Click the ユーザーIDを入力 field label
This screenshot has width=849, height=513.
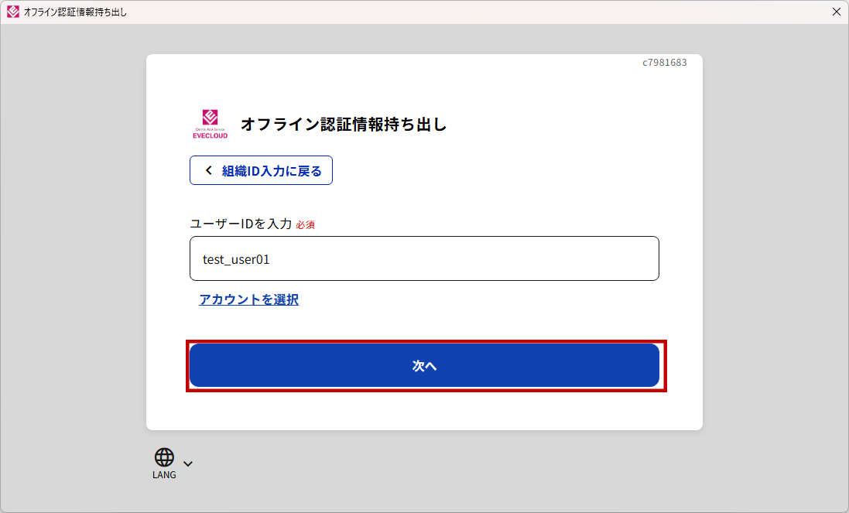pos(241,224)
